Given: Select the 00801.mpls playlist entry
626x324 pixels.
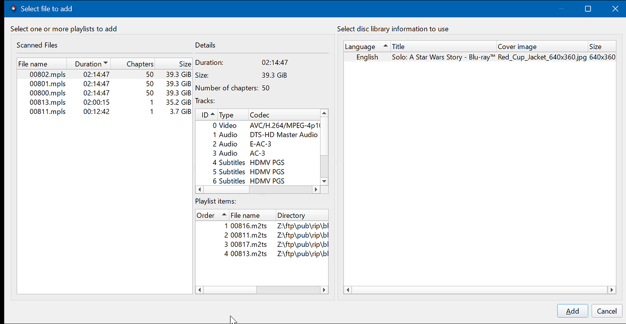Looking at the screenshot, I should pos(48,84).
